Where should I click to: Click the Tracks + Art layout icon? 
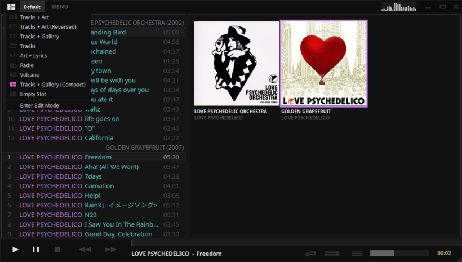[x=12, y=17]
